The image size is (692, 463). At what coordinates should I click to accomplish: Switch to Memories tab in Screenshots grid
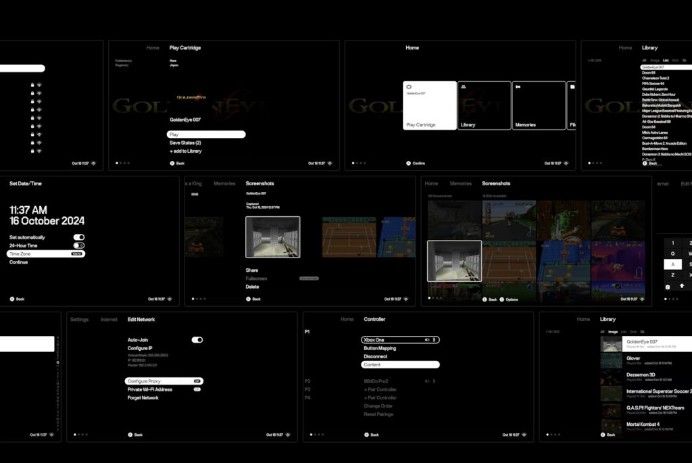pos(461,184)
